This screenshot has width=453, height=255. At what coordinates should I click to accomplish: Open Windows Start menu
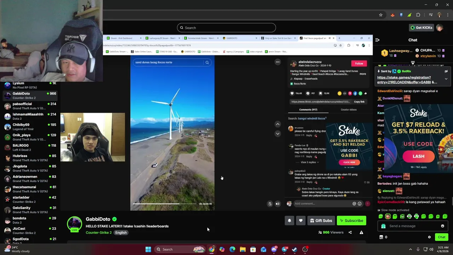pos(148,249)
